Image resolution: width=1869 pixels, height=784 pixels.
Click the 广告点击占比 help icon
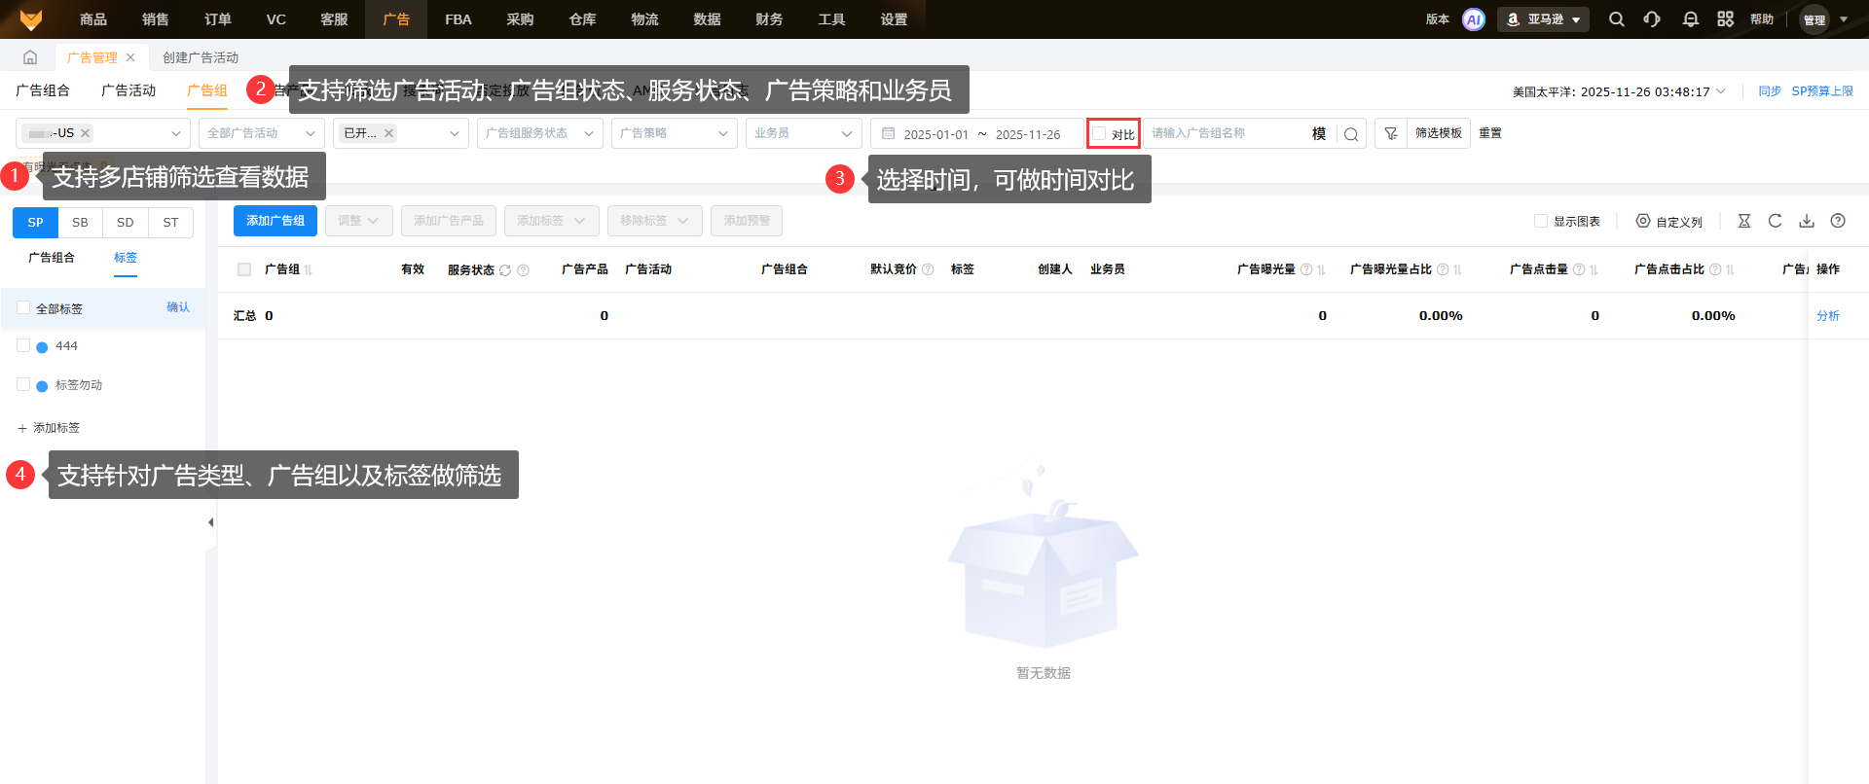click(x=1715, y=269)
